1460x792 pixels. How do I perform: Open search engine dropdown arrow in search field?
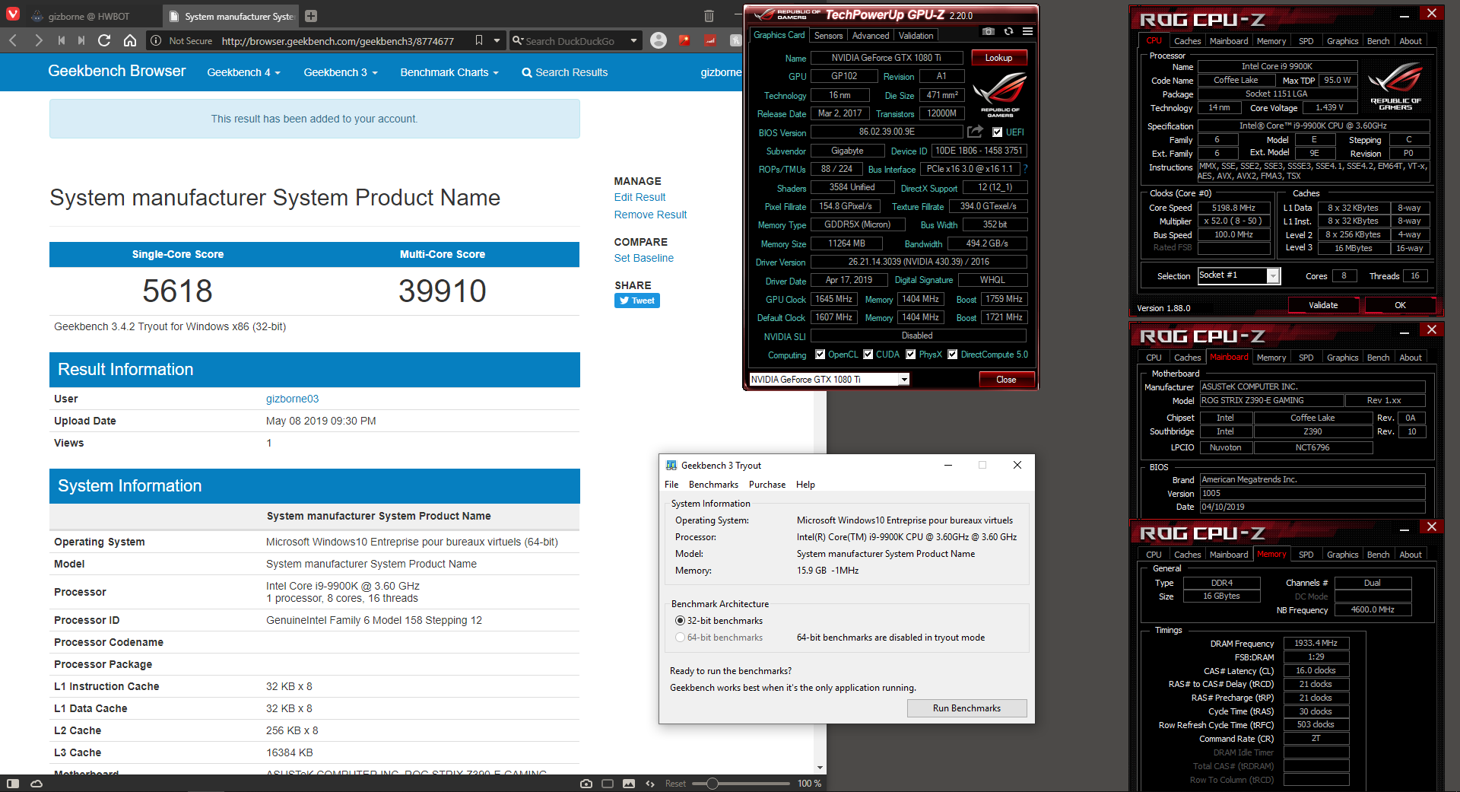[x=633, y=41]
